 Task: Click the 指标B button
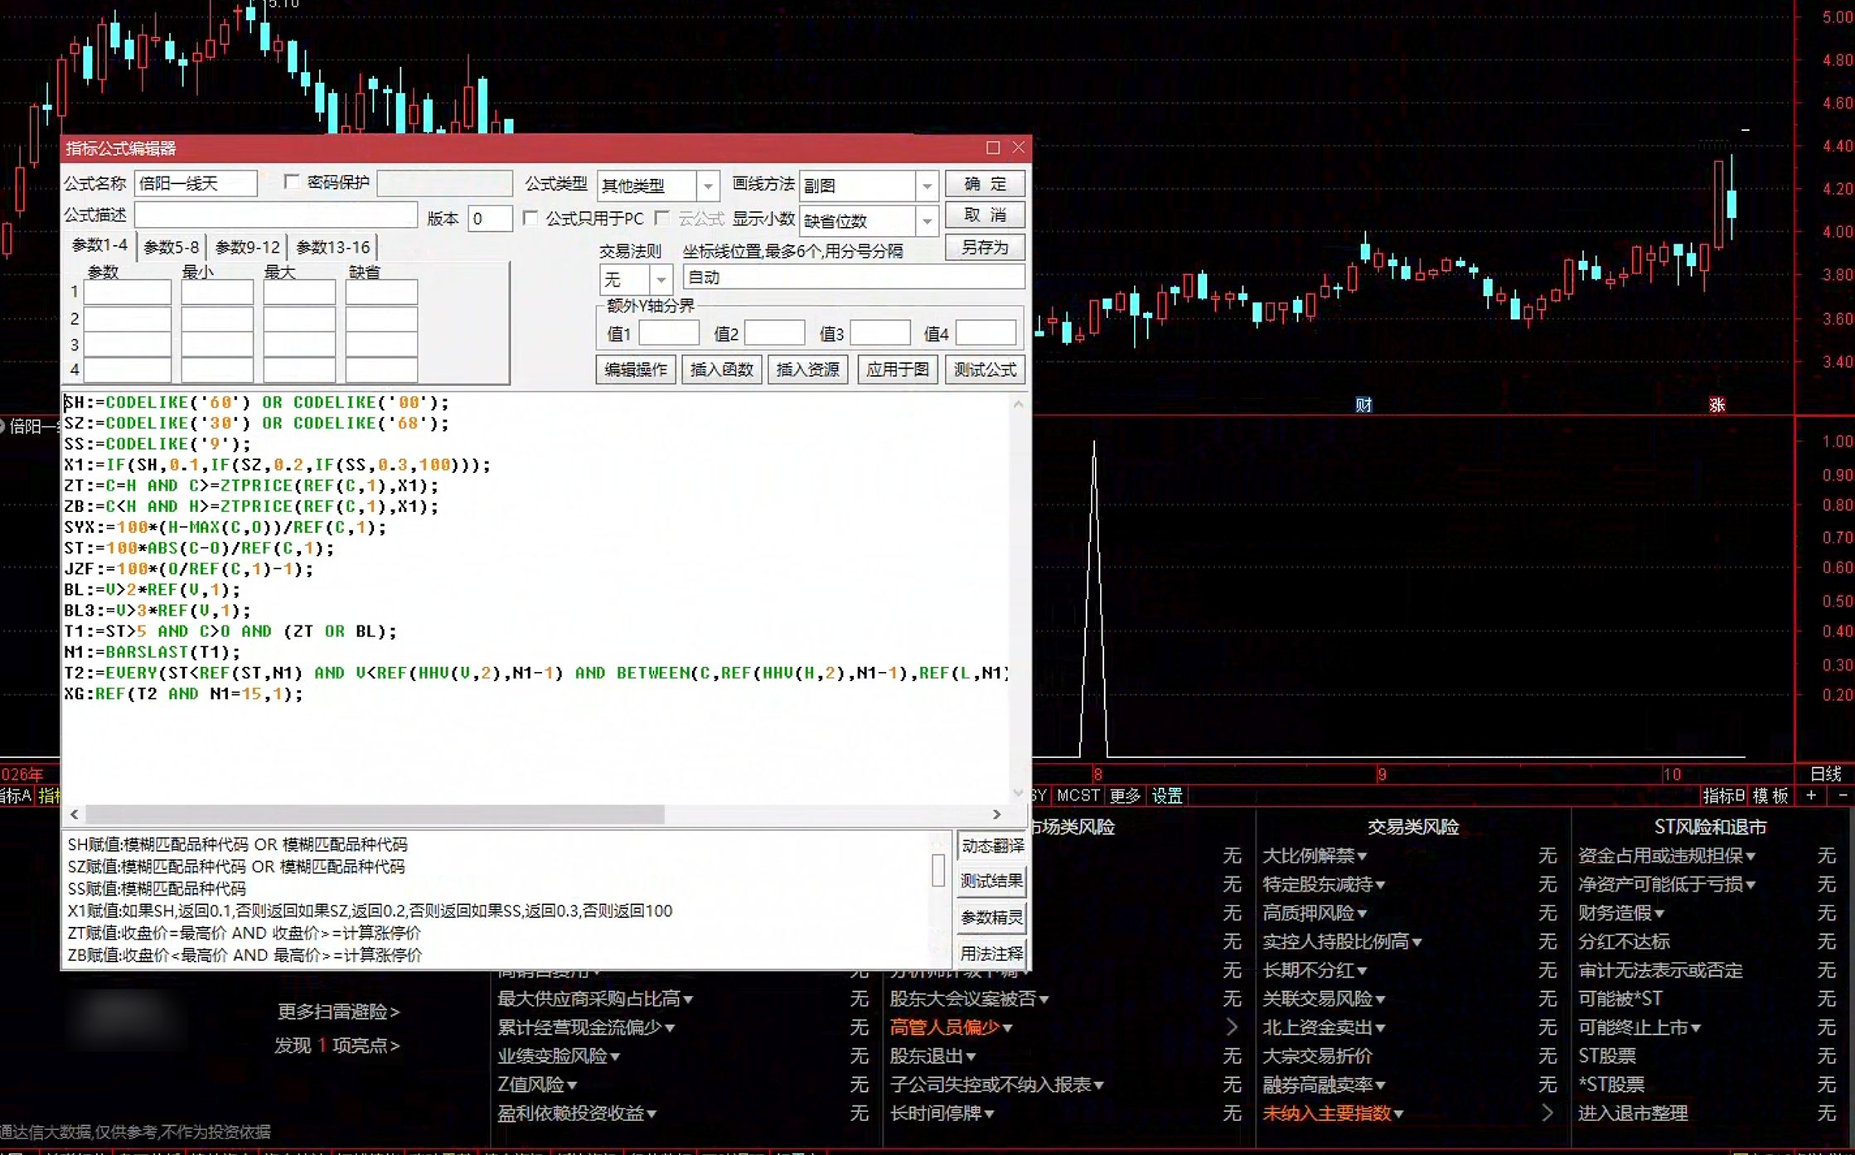[x=1723, y=795]
